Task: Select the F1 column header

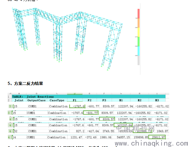Action: pyautogui.click(x=75, y=100)
